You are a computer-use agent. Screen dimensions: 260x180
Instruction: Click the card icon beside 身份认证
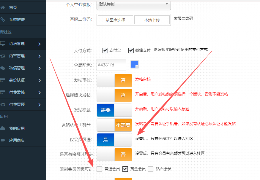coord(3,80)
